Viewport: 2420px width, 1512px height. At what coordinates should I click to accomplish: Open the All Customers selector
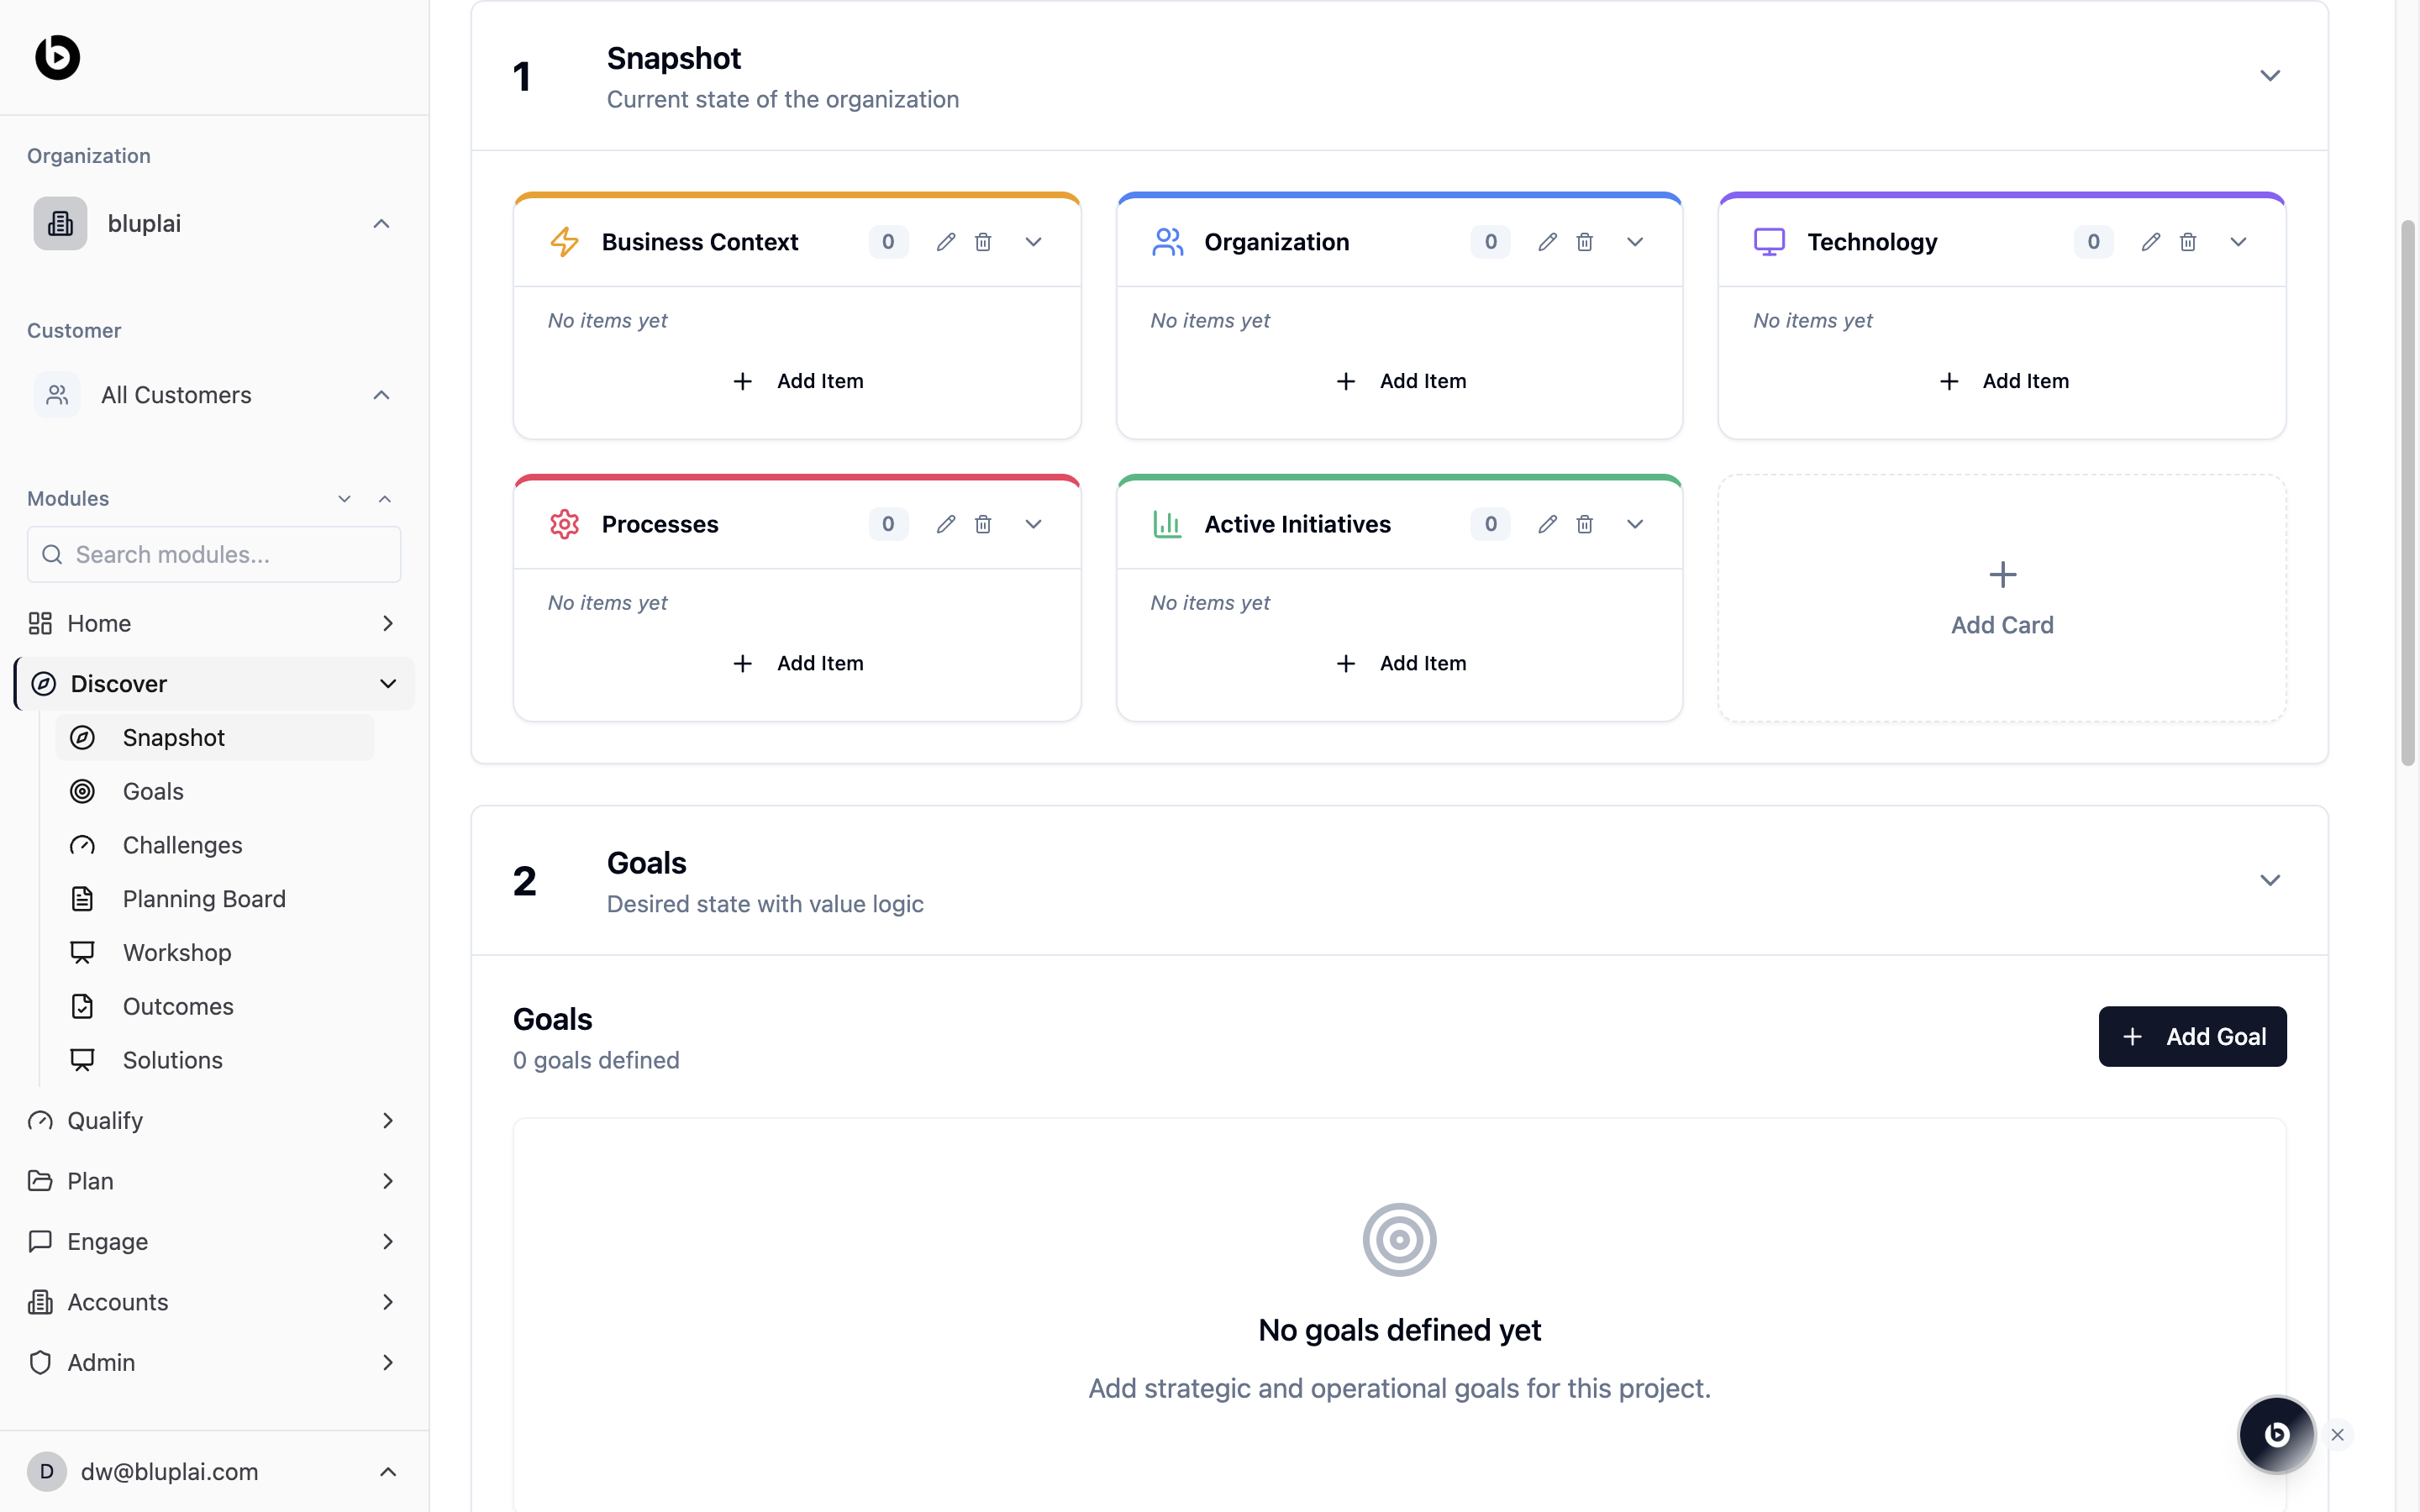coord(214,395)
